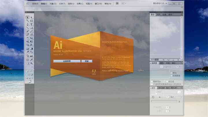Viewport: 208px width, 117px height.
Task: Click the 法律声明 button on splash screen
Action: click(67, 61)
